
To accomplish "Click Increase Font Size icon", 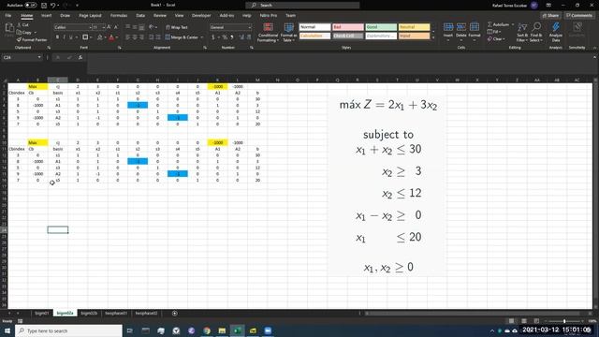I will point(109,27).
